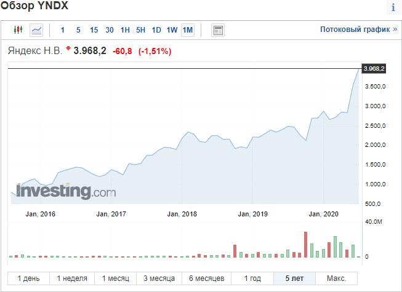Image resolution: width=402 pixels, height=292 pixels.
Task: Click the percent change (-1,51%)
Action: 155,52
